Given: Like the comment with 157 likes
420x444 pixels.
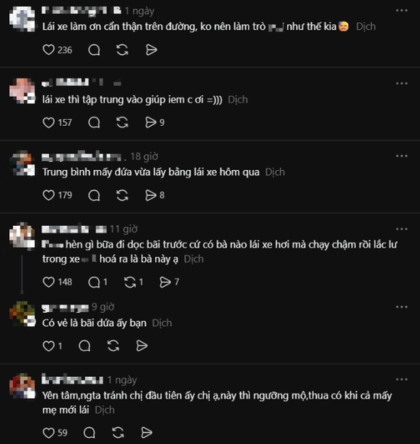Looking at the screenshot, I should 48,123.
